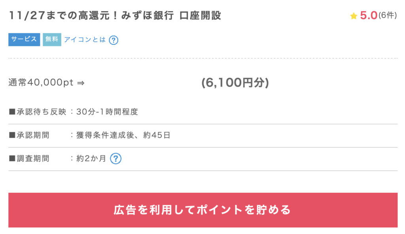Viewport: 405px width, 234px height.
Task: Click question mark icon next to 約2か月
Action: click(115, 159)
